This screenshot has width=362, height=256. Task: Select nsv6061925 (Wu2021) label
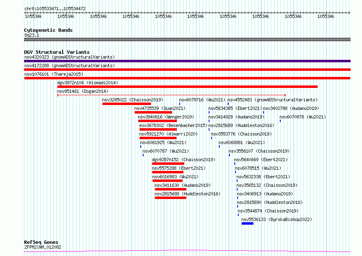(163, 142)
